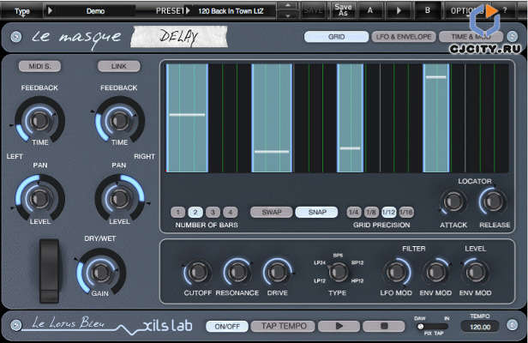
Task: Set number of bars to 3
Action: click(x=213, y=213)
